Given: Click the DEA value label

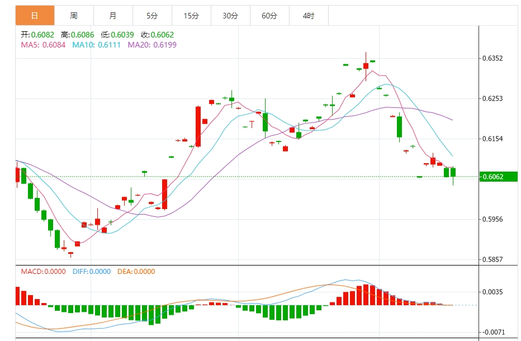Looking at the screenshot, I should (x=136, y=272).
